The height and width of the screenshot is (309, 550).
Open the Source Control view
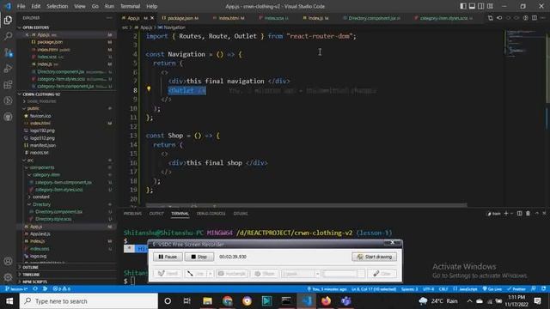pyautogui.click(x=8, y=52)
